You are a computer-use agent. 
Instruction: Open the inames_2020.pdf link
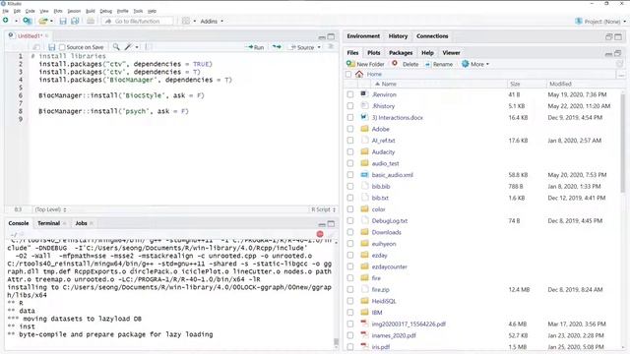click(394, 335)
